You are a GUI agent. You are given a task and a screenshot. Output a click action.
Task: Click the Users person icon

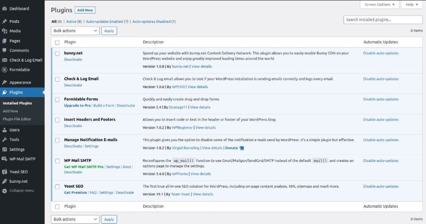point(4,130)
